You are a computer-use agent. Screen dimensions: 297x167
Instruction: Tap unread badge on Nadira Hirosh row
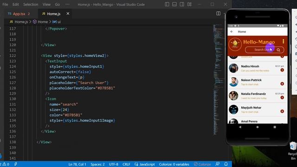[282, 70]
